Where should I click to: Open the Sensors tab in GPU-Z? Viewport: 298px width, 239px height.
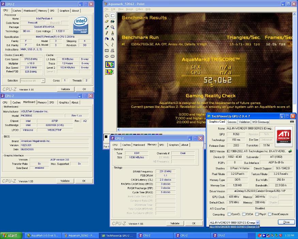[x=232, y=122]
